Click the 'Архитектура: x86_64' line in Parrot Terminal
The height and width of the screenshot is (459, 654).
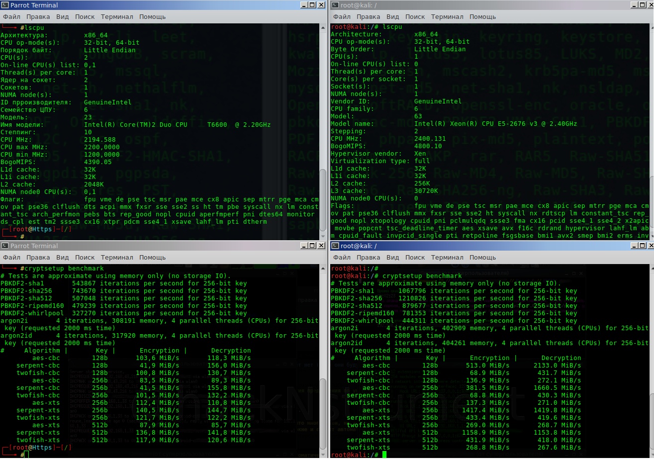(54, 35)
